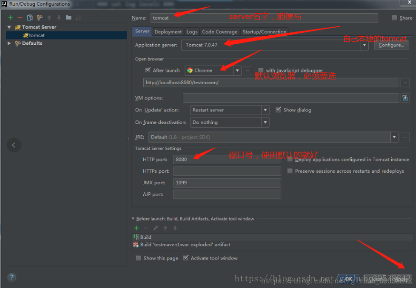This screenshot has width=416, height=288.
Task: Expand the Defaults tree node
Action: pos(10,43)
